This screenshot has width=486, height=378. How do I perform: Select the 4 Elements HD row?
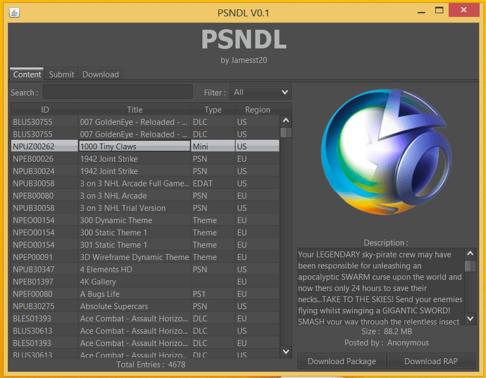point(145,270)
